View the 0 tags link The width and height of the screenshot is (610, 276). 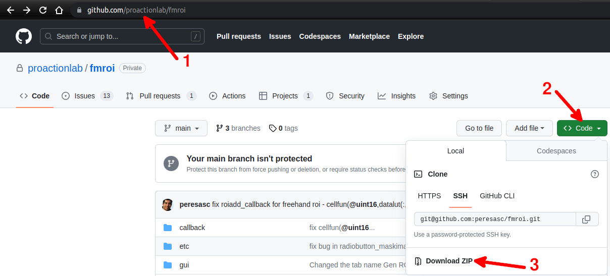click(283, 128)
